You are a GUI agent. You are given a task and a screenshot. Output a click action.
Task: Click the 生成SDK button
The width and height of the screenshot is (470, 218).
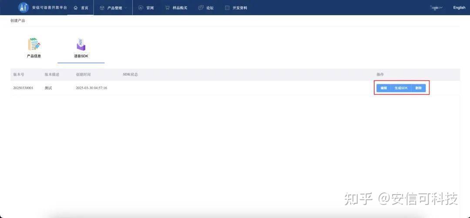point(401,88)
